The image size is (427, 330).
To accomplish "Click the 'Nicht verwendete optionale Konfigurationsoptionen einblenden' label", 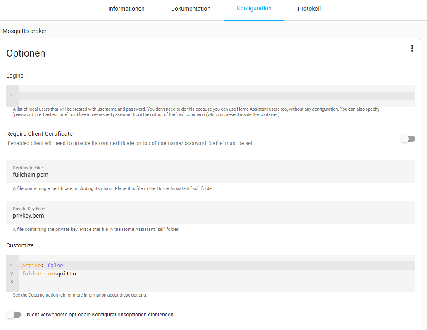I will pos(100,315).
